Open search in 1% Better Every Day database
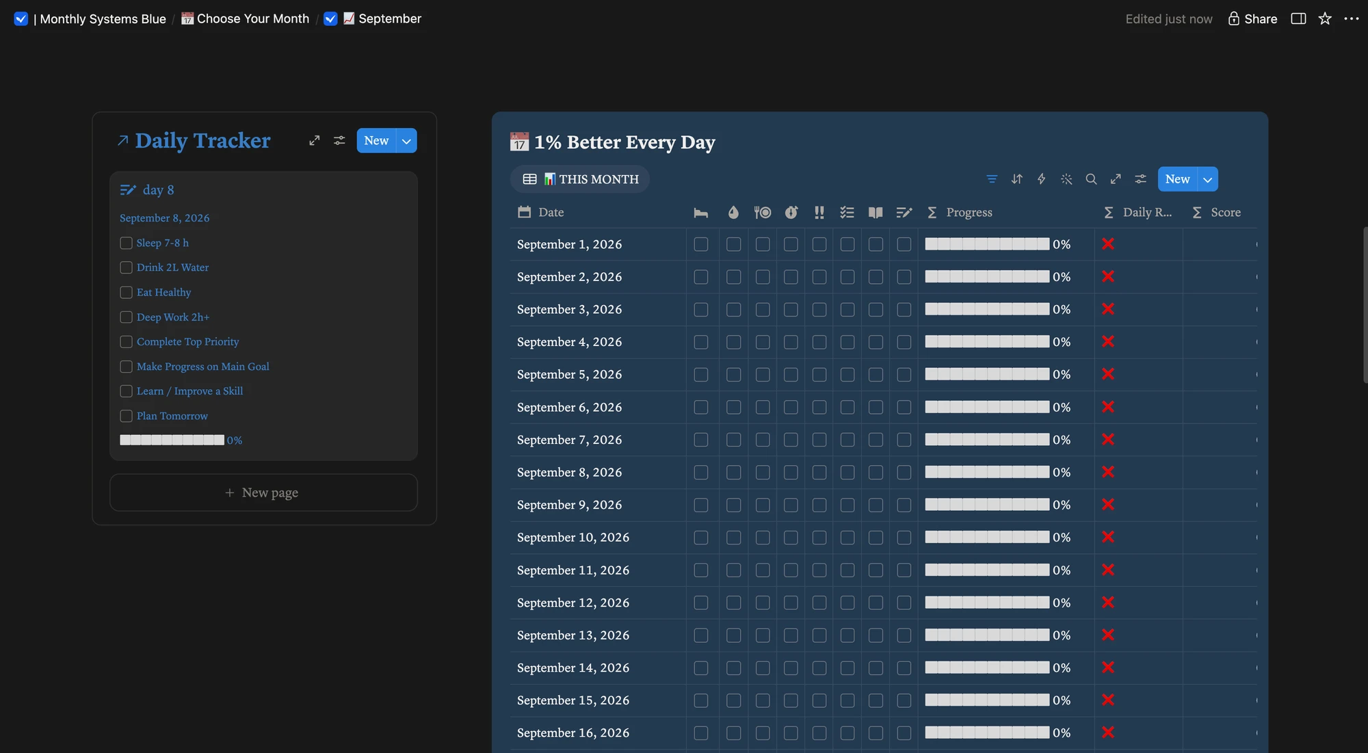Screen dimensions: 1368x753 [x=1091, y=179]
